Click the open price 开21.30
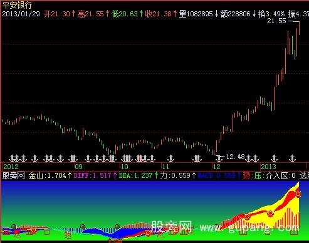 point(57,14)
